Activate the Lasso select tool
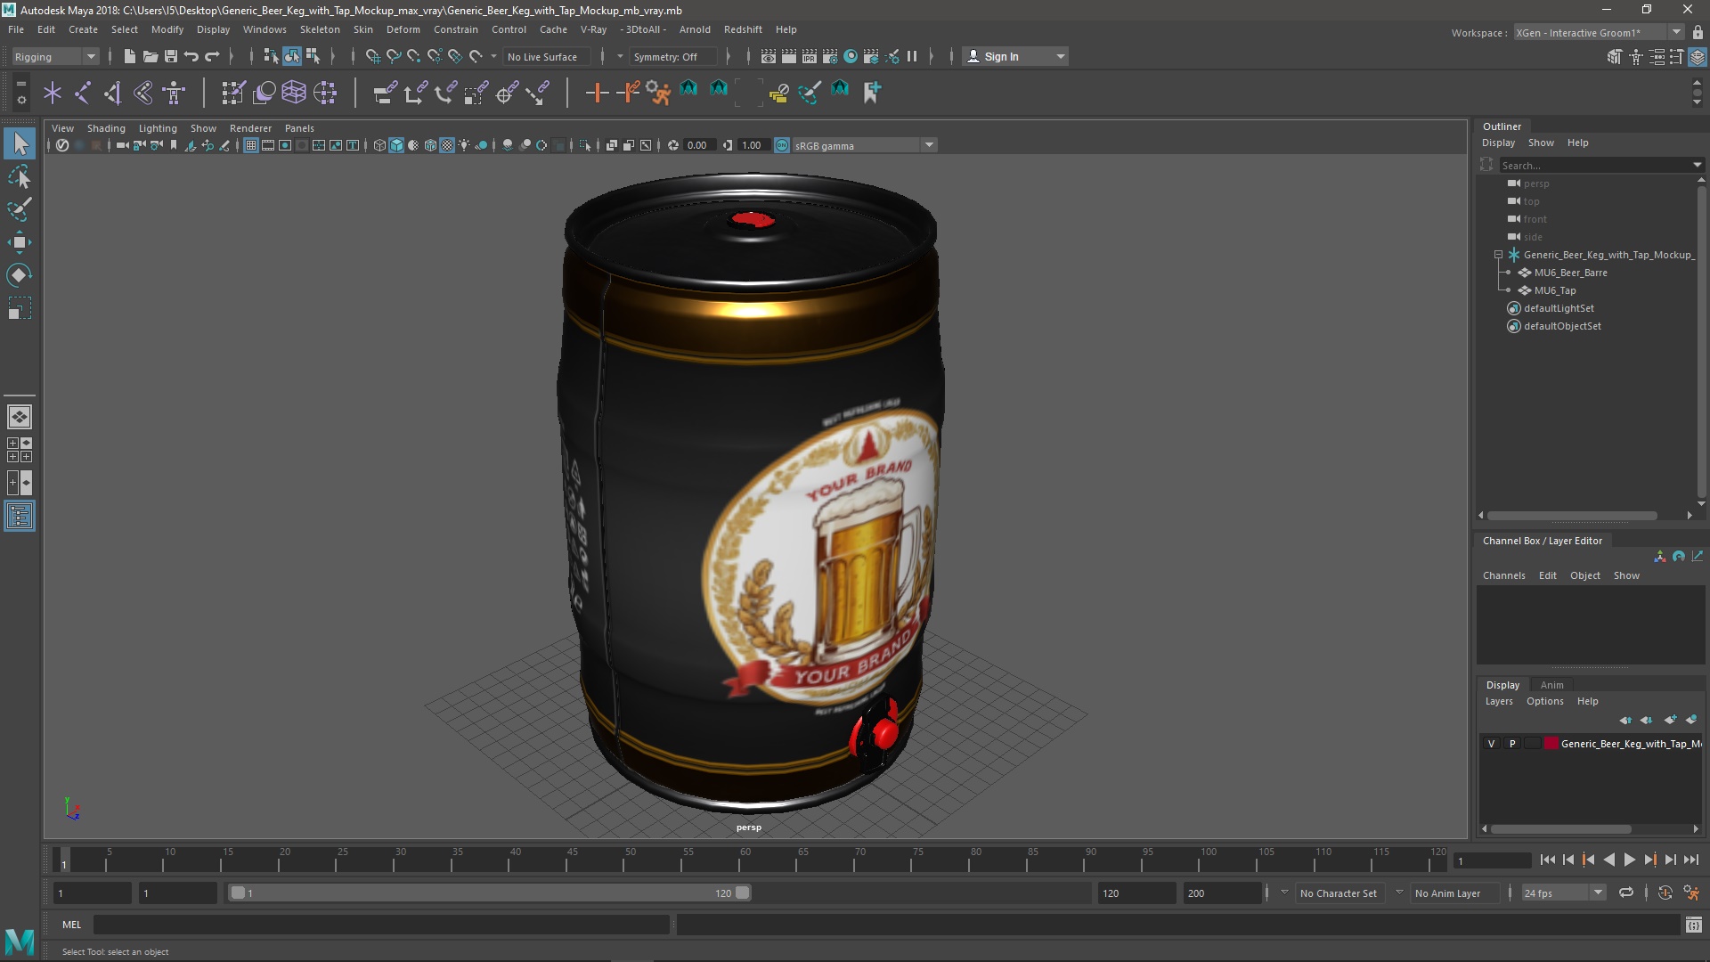Screen dimensions: 1710x962 click(x=19, y=177)
